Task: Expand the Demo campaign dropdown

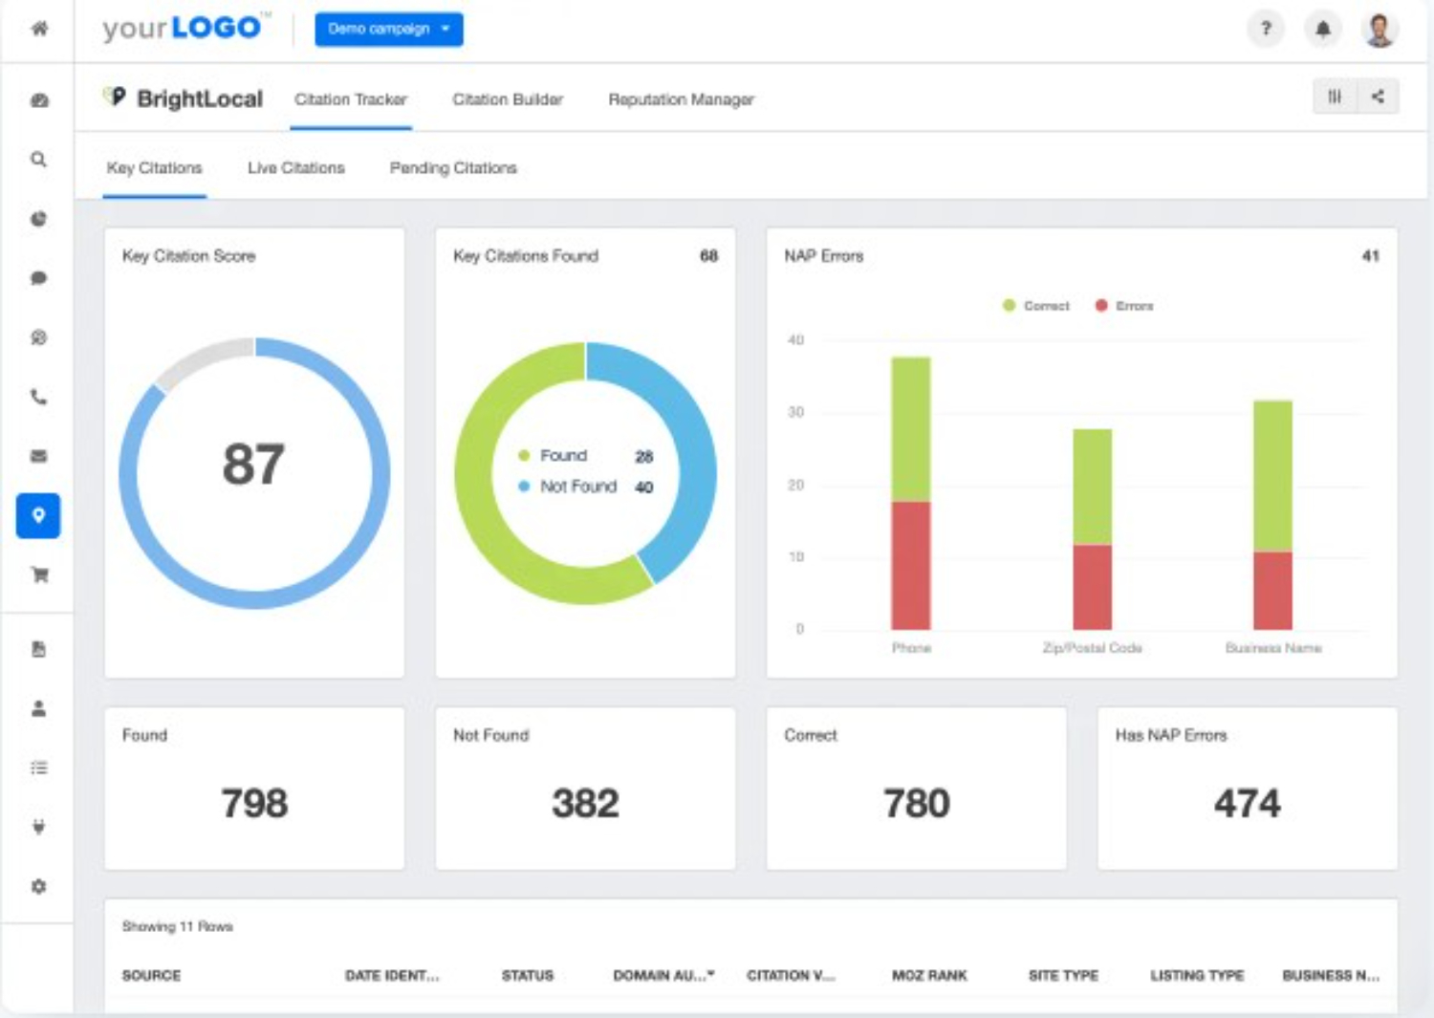Action: pyautogui.click(x=388, y=30)
